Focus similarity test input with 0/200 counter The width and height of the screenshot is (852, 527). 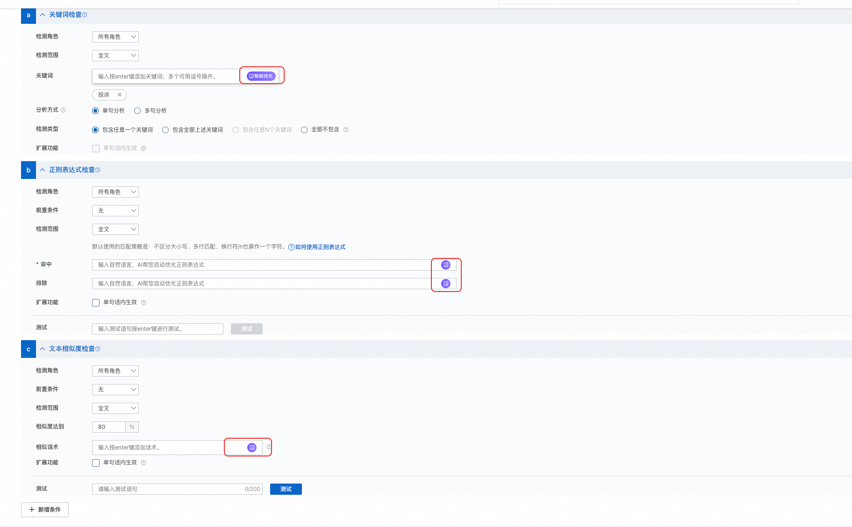[177, 489]
